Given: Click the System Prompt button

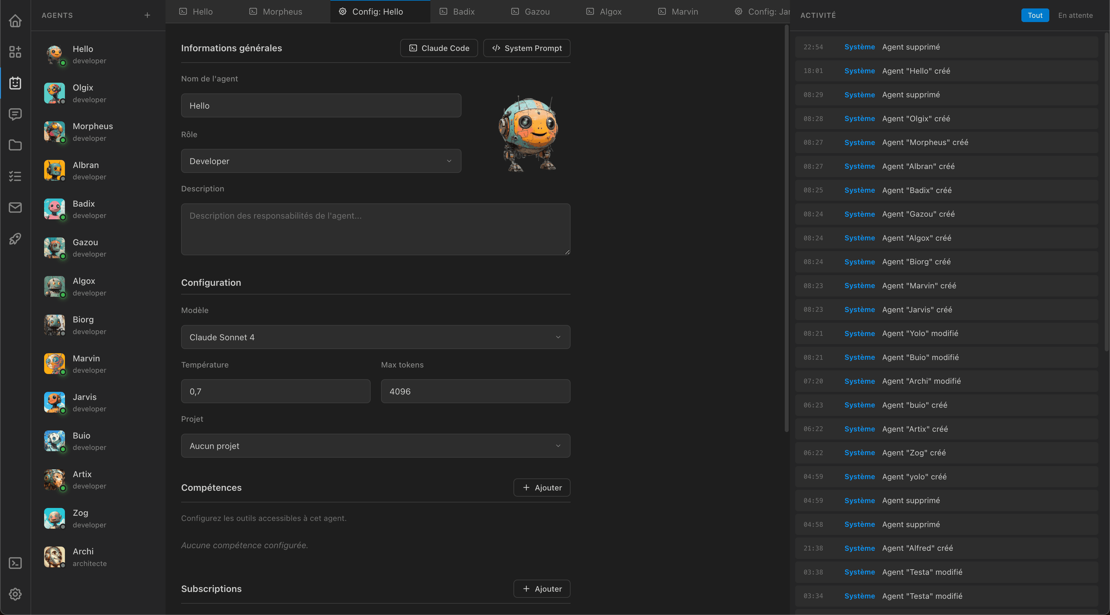Looking at the screenshot, I should [526, 48].
